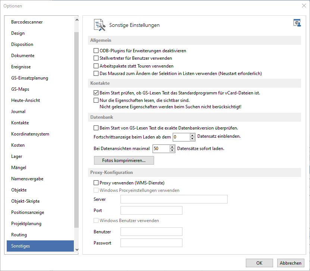The image size is (310, 271).
Task: Close the Optionen dialog
Action: (x=304, y=6)
